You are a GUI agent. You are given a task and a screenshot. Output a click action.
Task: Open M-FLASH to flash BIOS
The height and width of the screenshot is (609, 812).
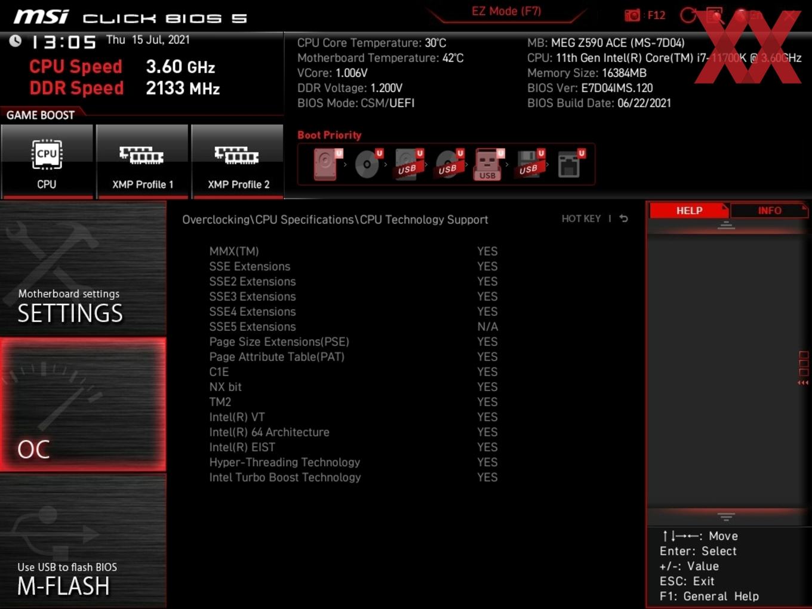83,542
